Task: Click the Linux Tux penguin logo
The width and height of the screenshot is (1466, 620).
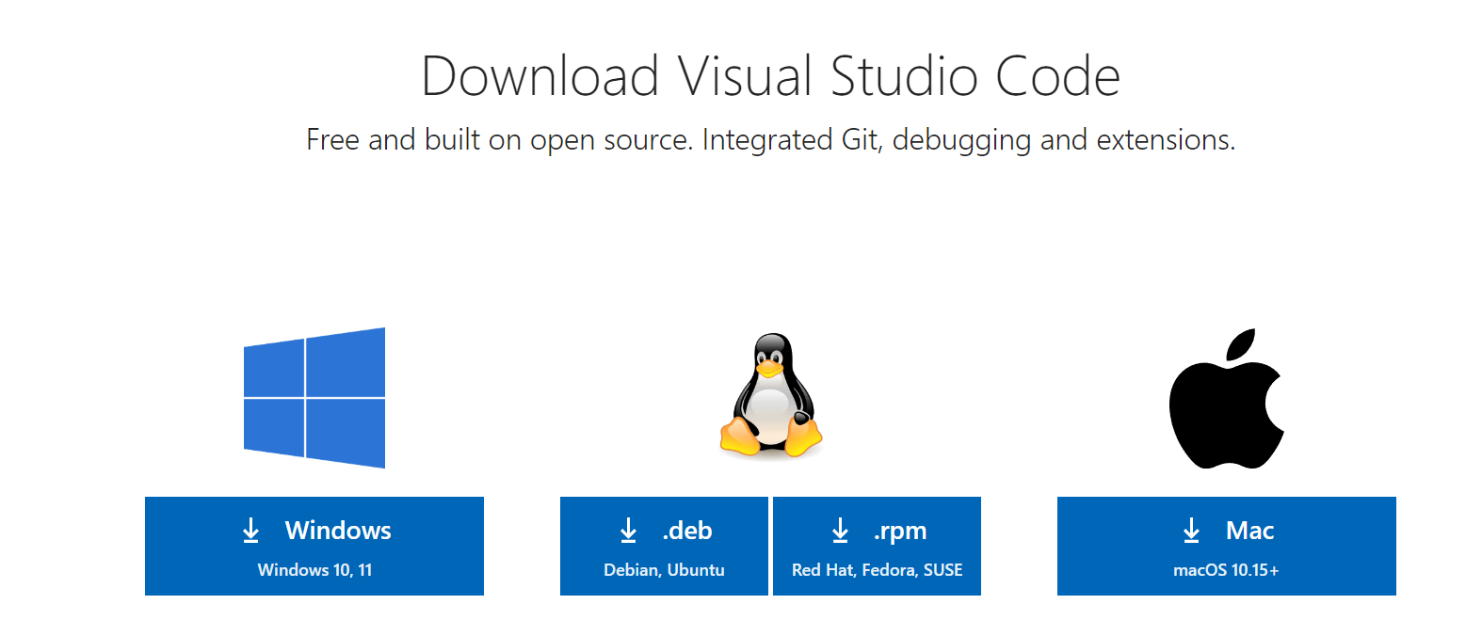Action: click(771, 396)
